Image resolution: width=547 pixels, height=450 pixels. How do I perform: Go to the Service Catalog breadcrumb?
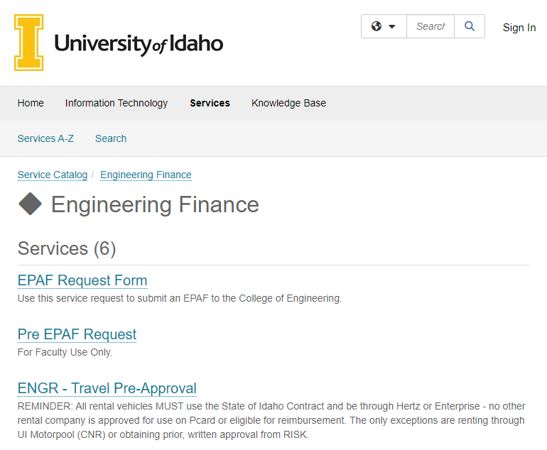click(53, 175)
